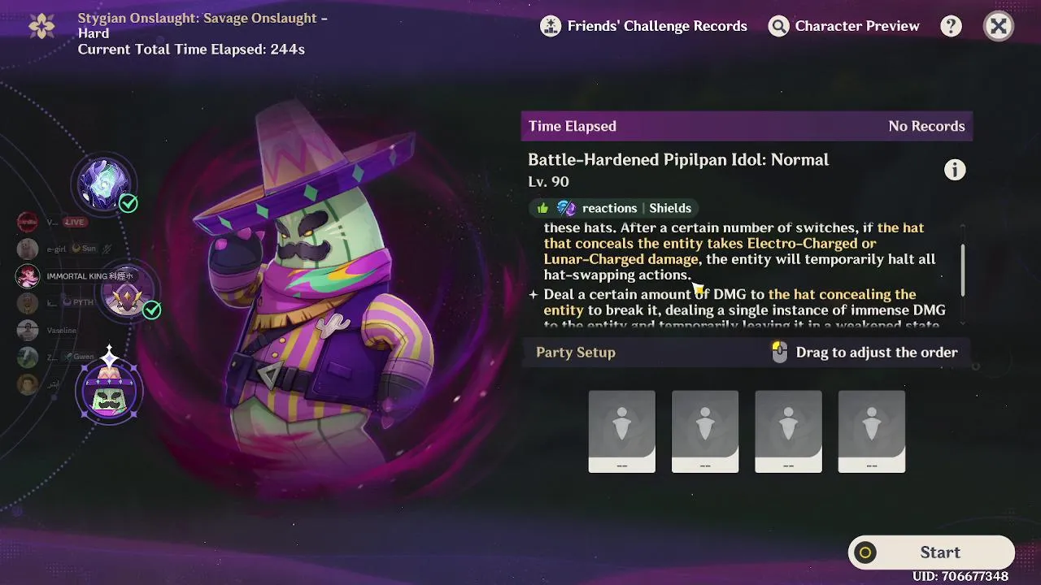Choose the third empty party slot

[788, 431]
